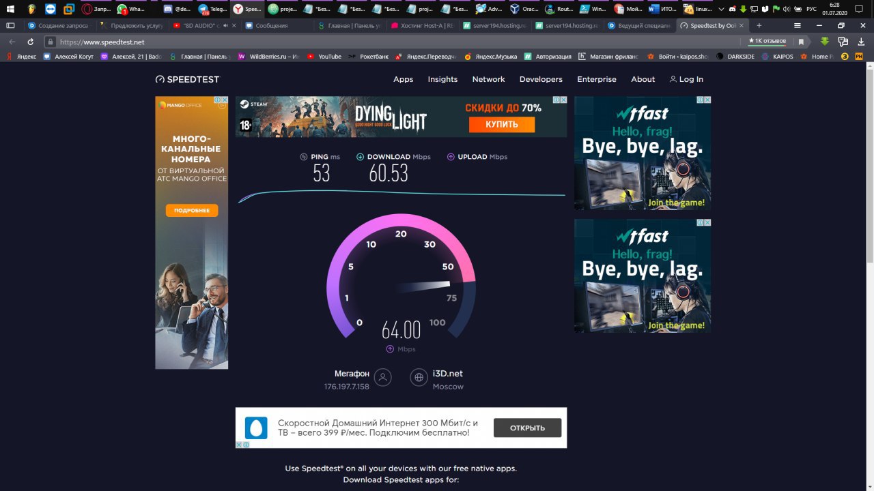Open a new browser tab
The width and height of the screenshot is (874, 491).
click(759, 25)
